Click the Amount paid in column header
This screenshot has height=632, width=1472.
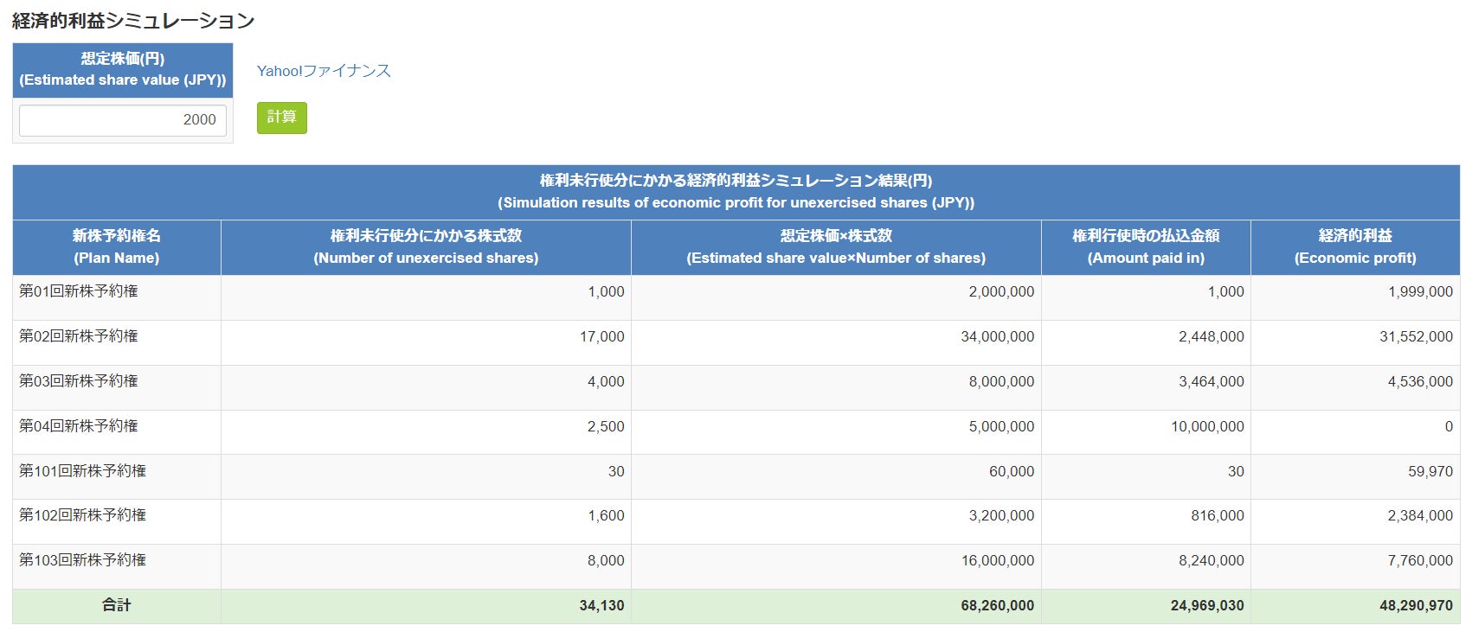coord(1146,247)
